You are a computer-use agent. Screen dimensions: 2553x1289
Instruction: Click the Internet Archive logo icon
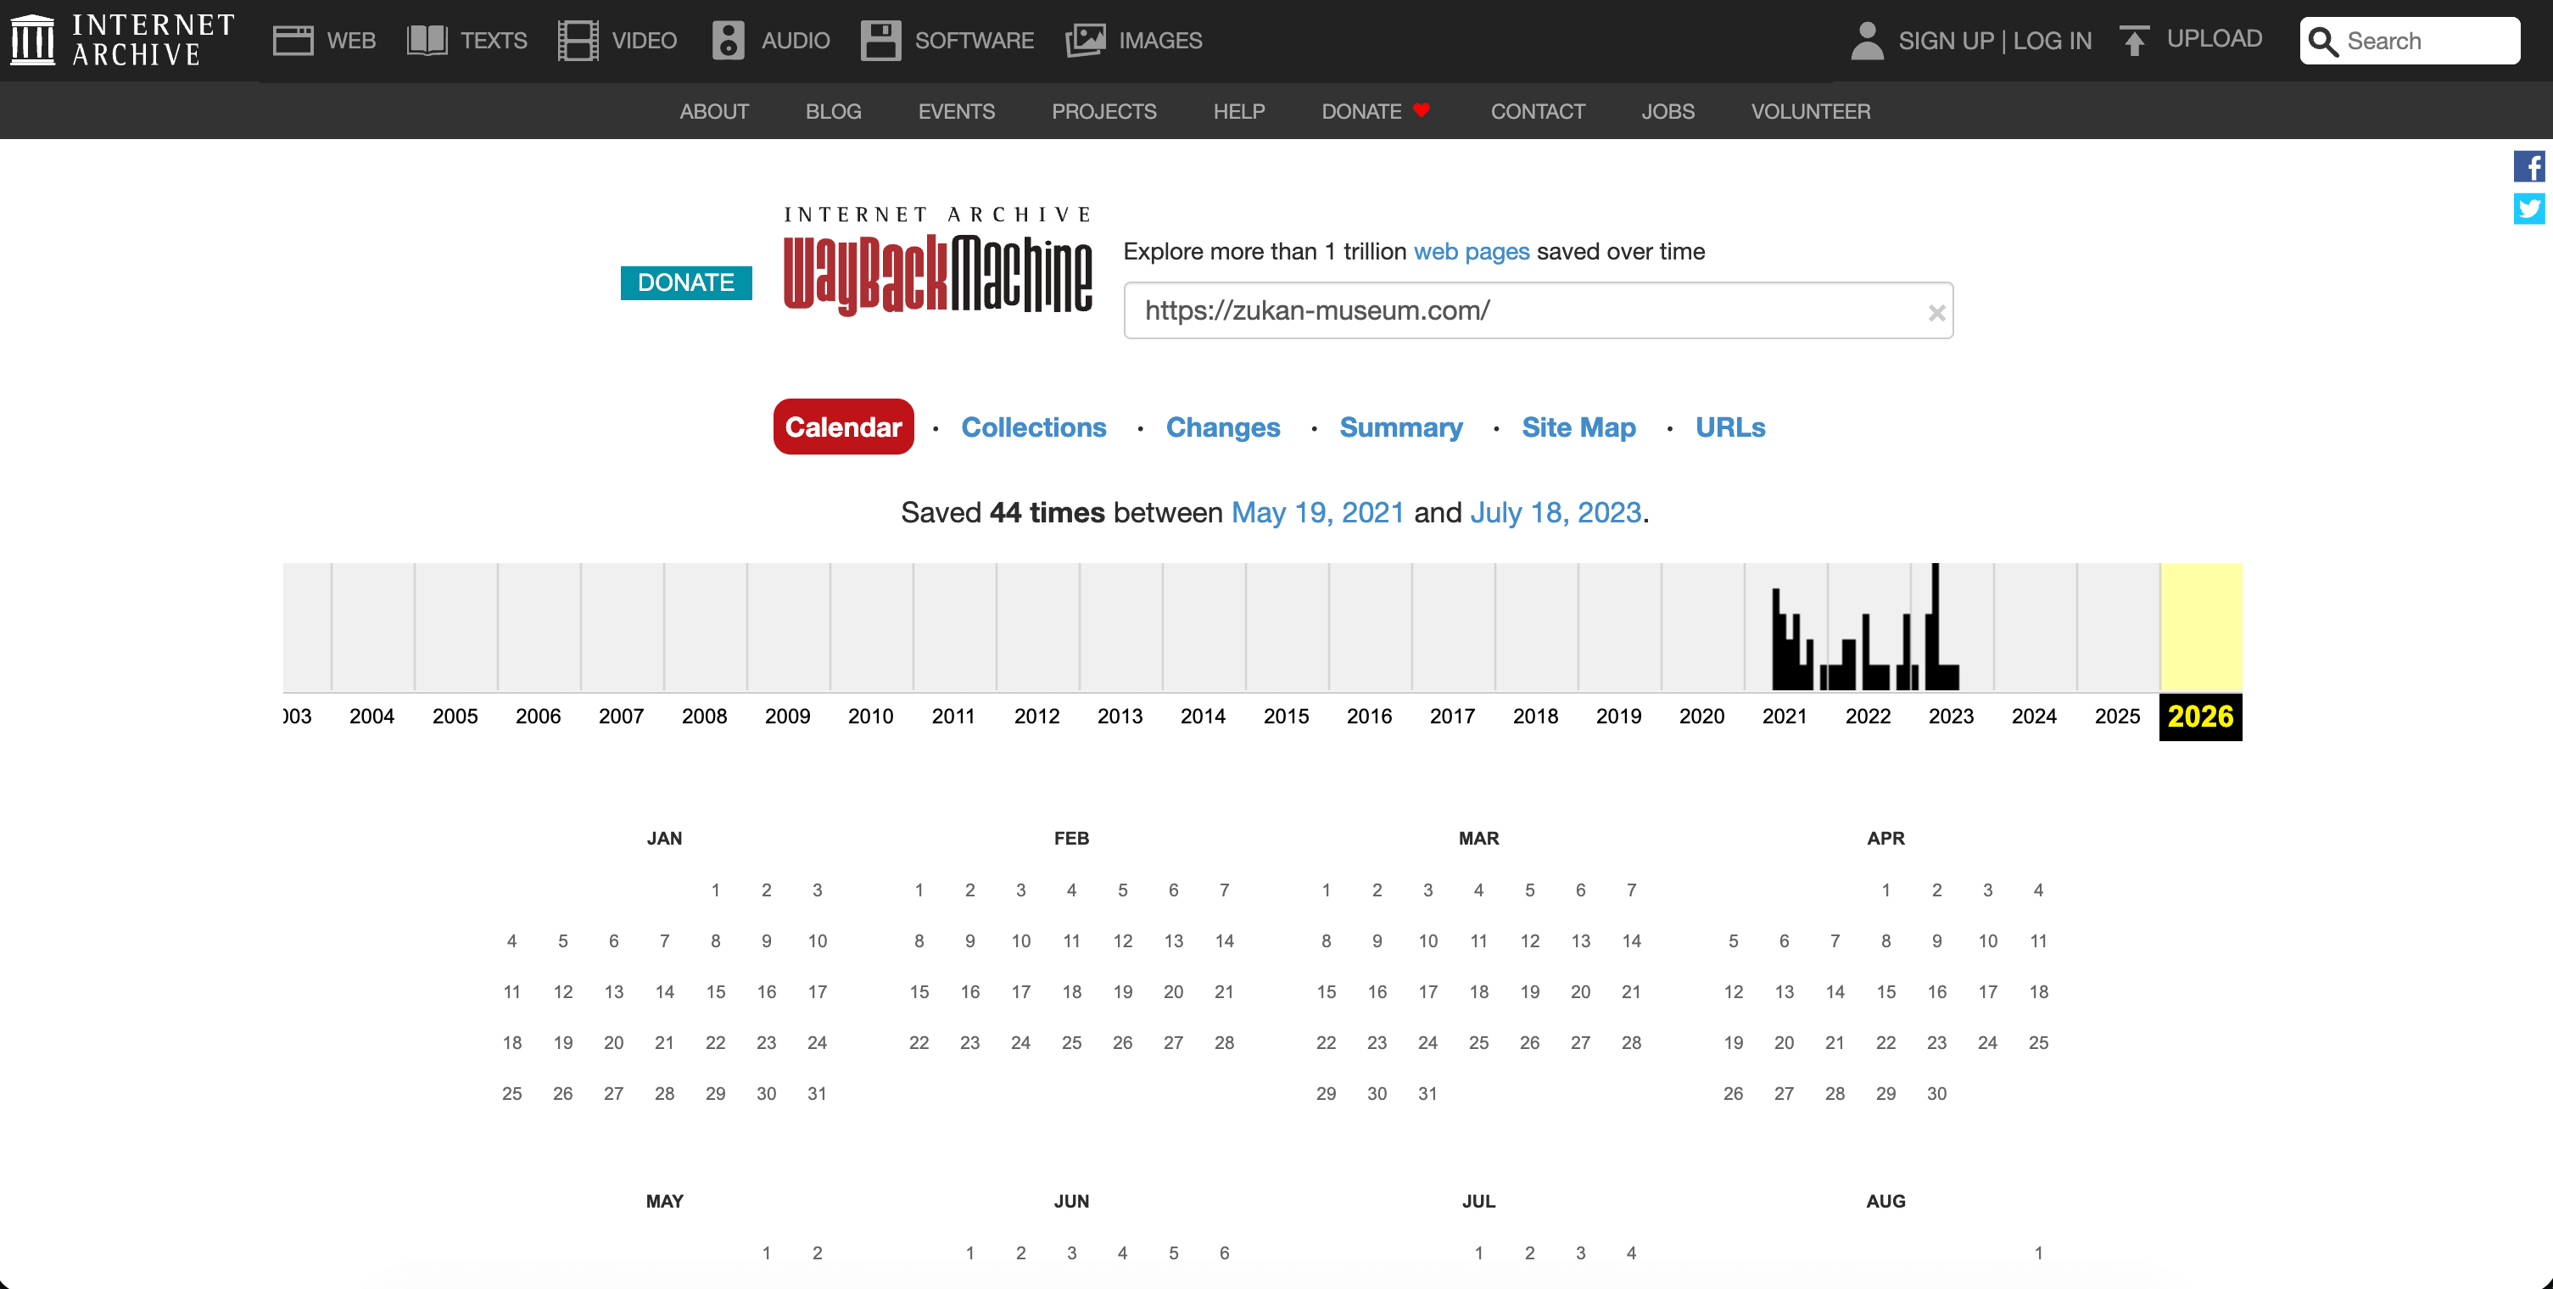(31, 40)
